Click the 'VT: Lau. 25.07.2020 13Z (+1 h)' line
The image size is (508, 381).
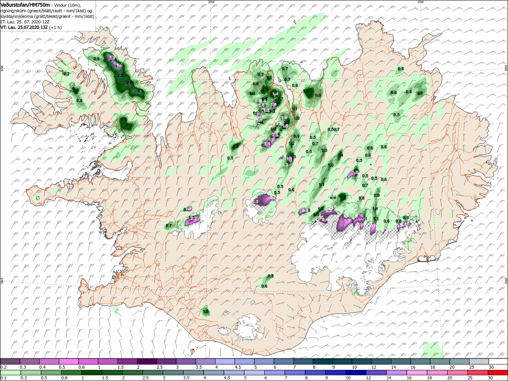[x=31, y=27]
